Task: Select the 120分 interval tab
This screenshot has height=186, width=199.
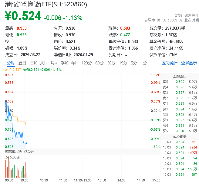Action: (x=86, y=63)
